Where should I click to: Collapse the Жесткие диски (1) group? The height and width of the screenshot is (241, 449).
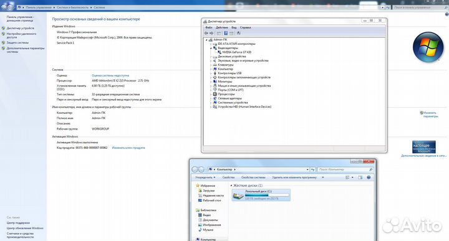coord(231,186)
